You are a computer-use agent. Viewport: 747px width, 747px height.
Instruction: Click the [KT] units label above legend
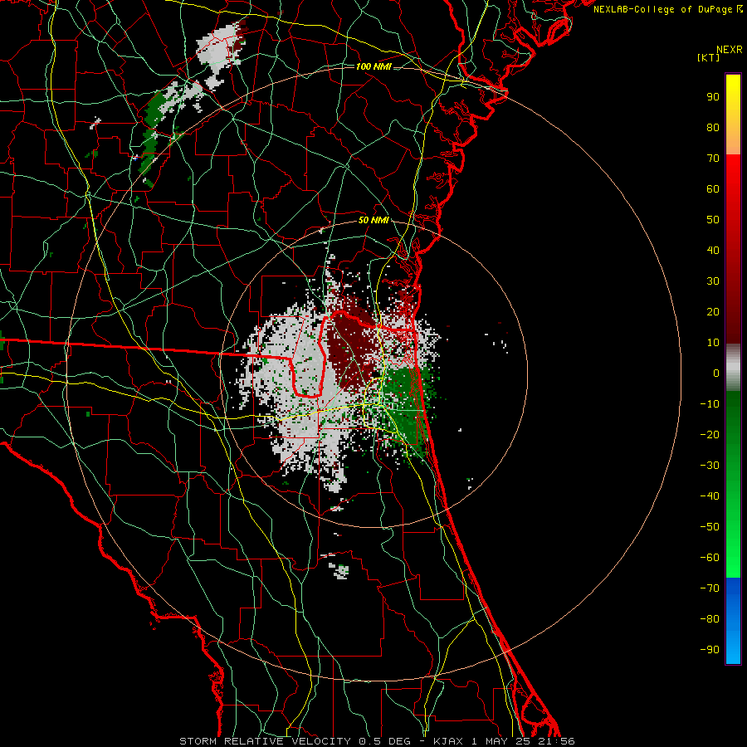coord(709,57)
